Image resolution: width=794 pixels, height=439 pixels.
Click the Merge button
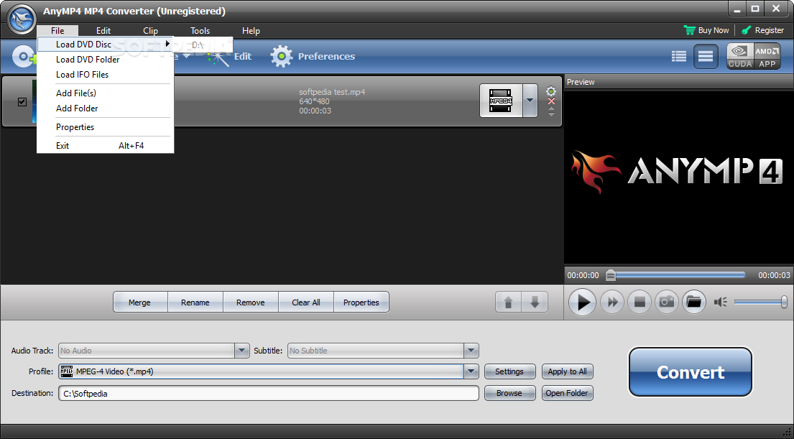(140, 302)
